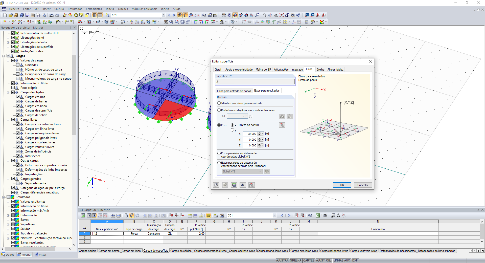Toggle Resultados checkbox in navigator
This screenshot has width=485, height=263.
coord(8,197)
